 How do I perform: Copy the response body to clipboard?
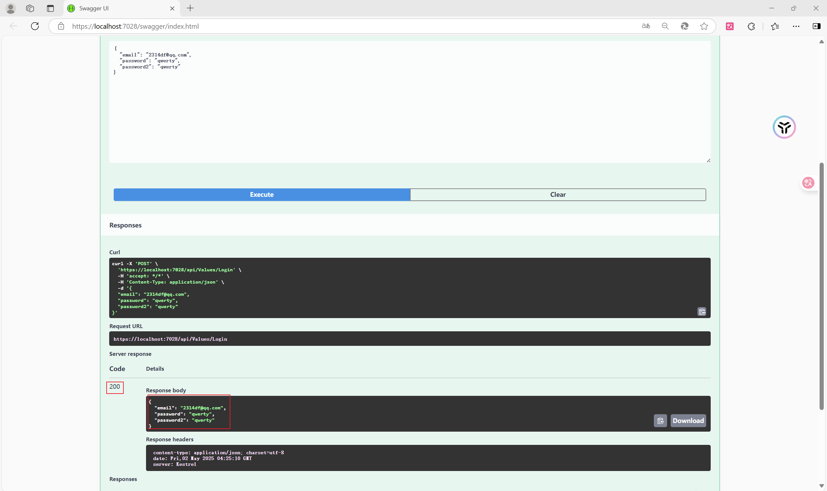tap(660, 421)
